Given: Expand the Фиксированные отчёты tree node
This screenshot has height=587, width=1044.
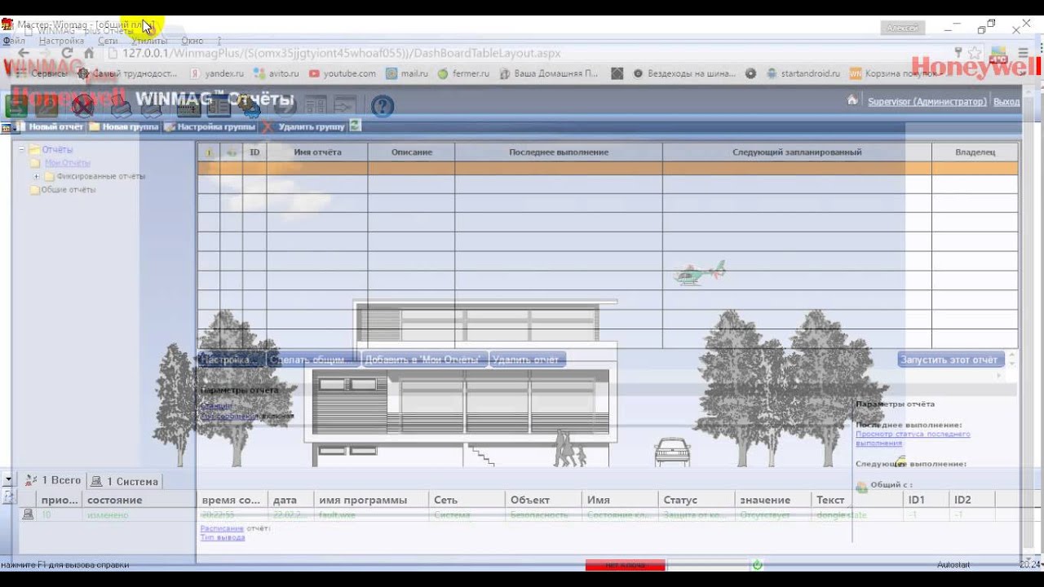Looking at the screenshot, I should (36, 176).
